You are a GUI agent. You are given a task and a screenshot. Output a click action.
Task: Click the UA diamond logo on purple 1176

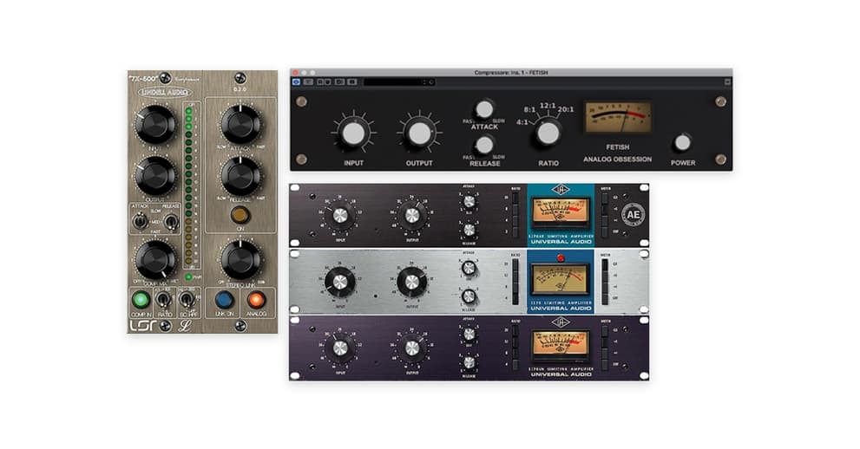(x=560, y=322)
